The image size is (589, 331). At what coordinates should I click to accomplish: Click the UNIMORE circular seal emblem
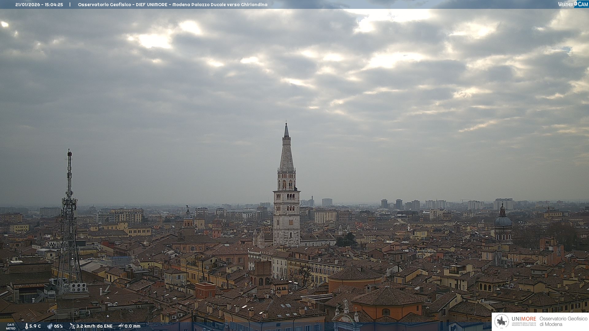click(x=502, y=321)
